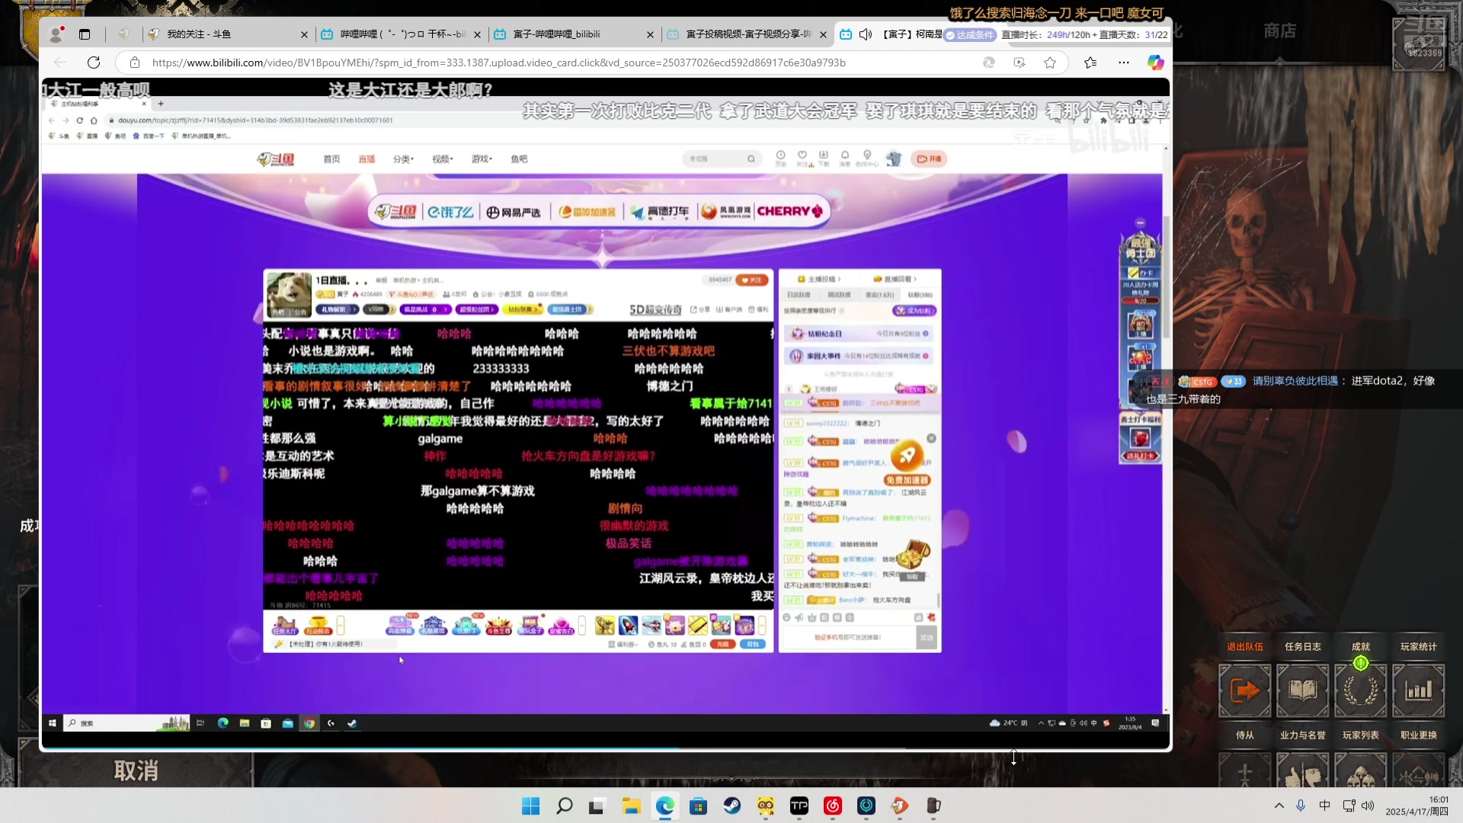1463x823 pixels.
Task: Click 直播 in the Douyu navigation
Action: point(367,159)
